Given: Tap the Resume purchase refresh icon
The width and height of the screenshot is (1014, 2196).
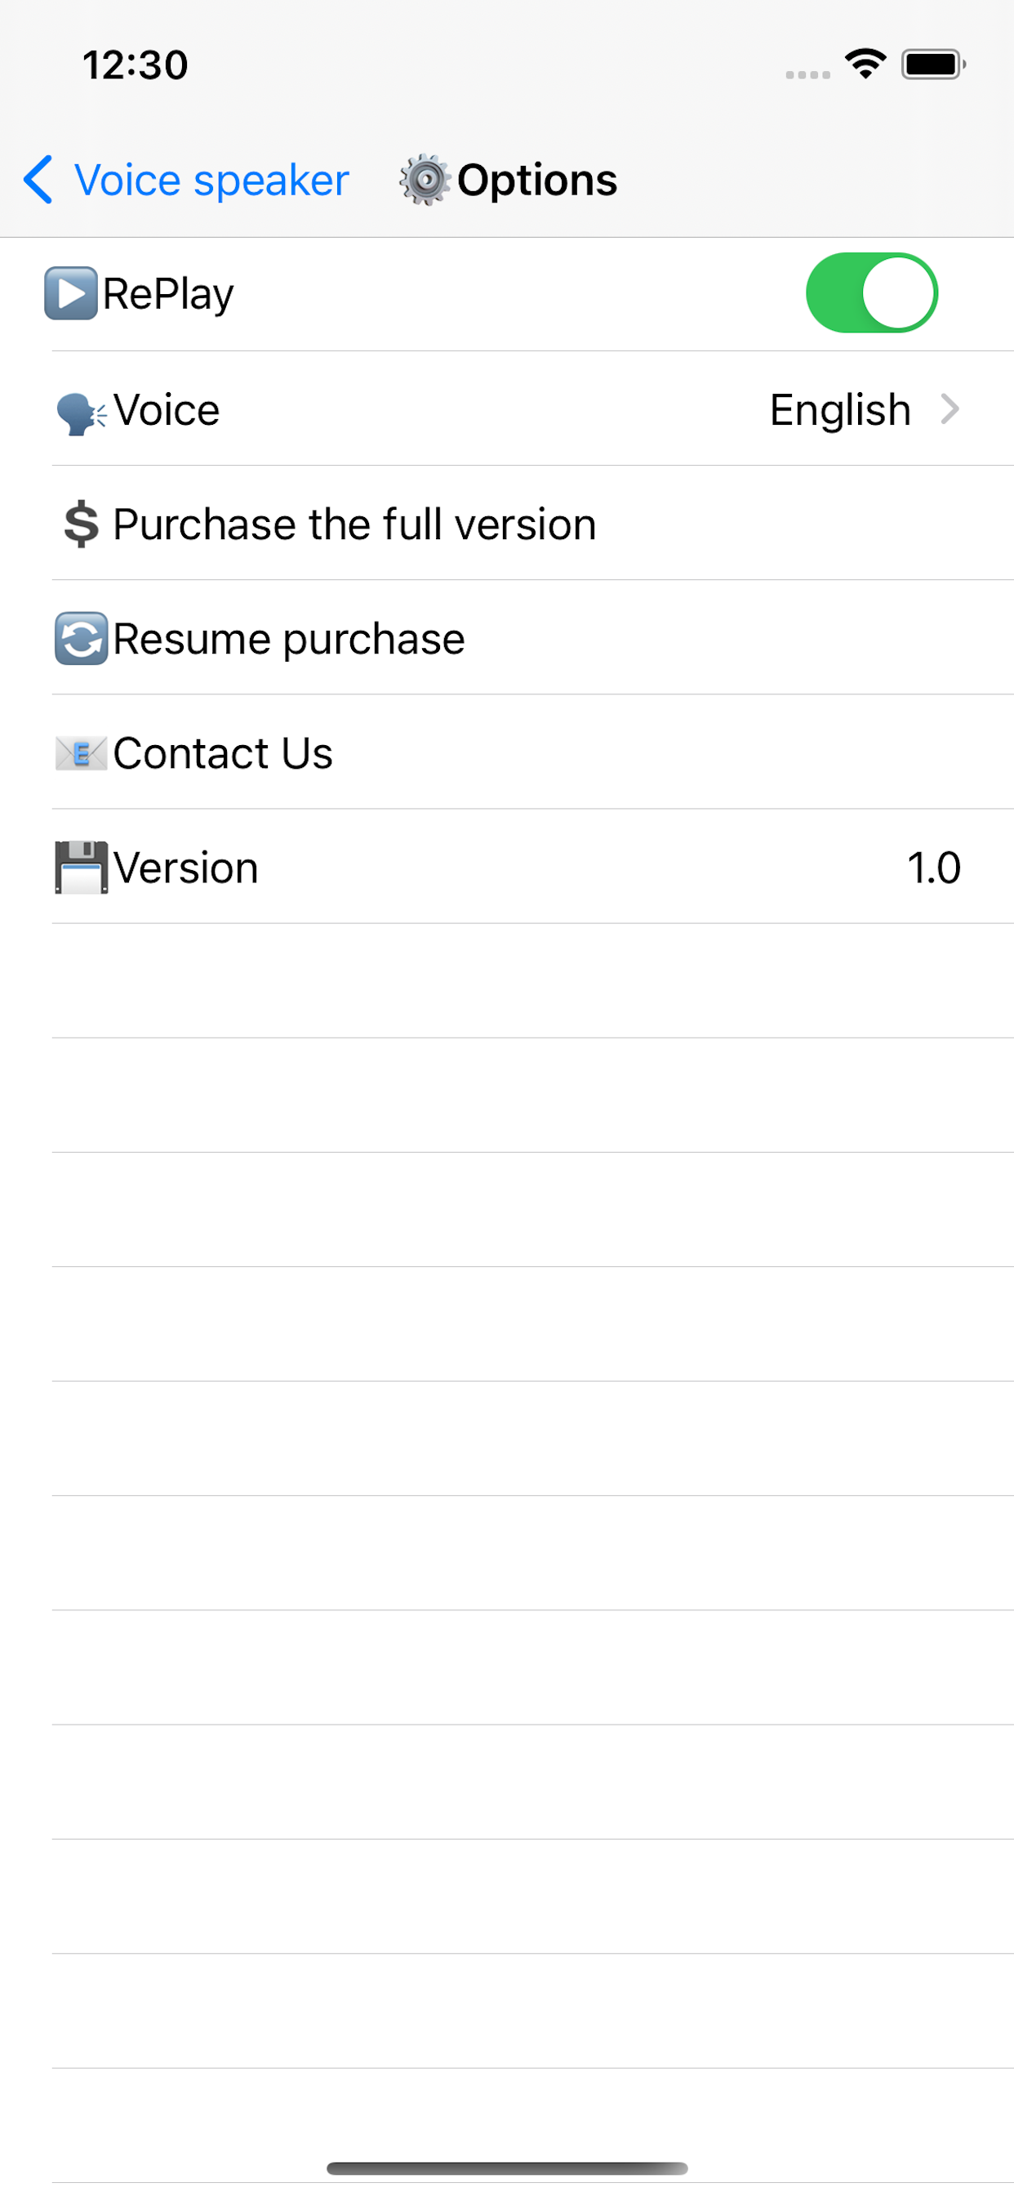Looking at the screenshot, I should [x=82, y=639].
